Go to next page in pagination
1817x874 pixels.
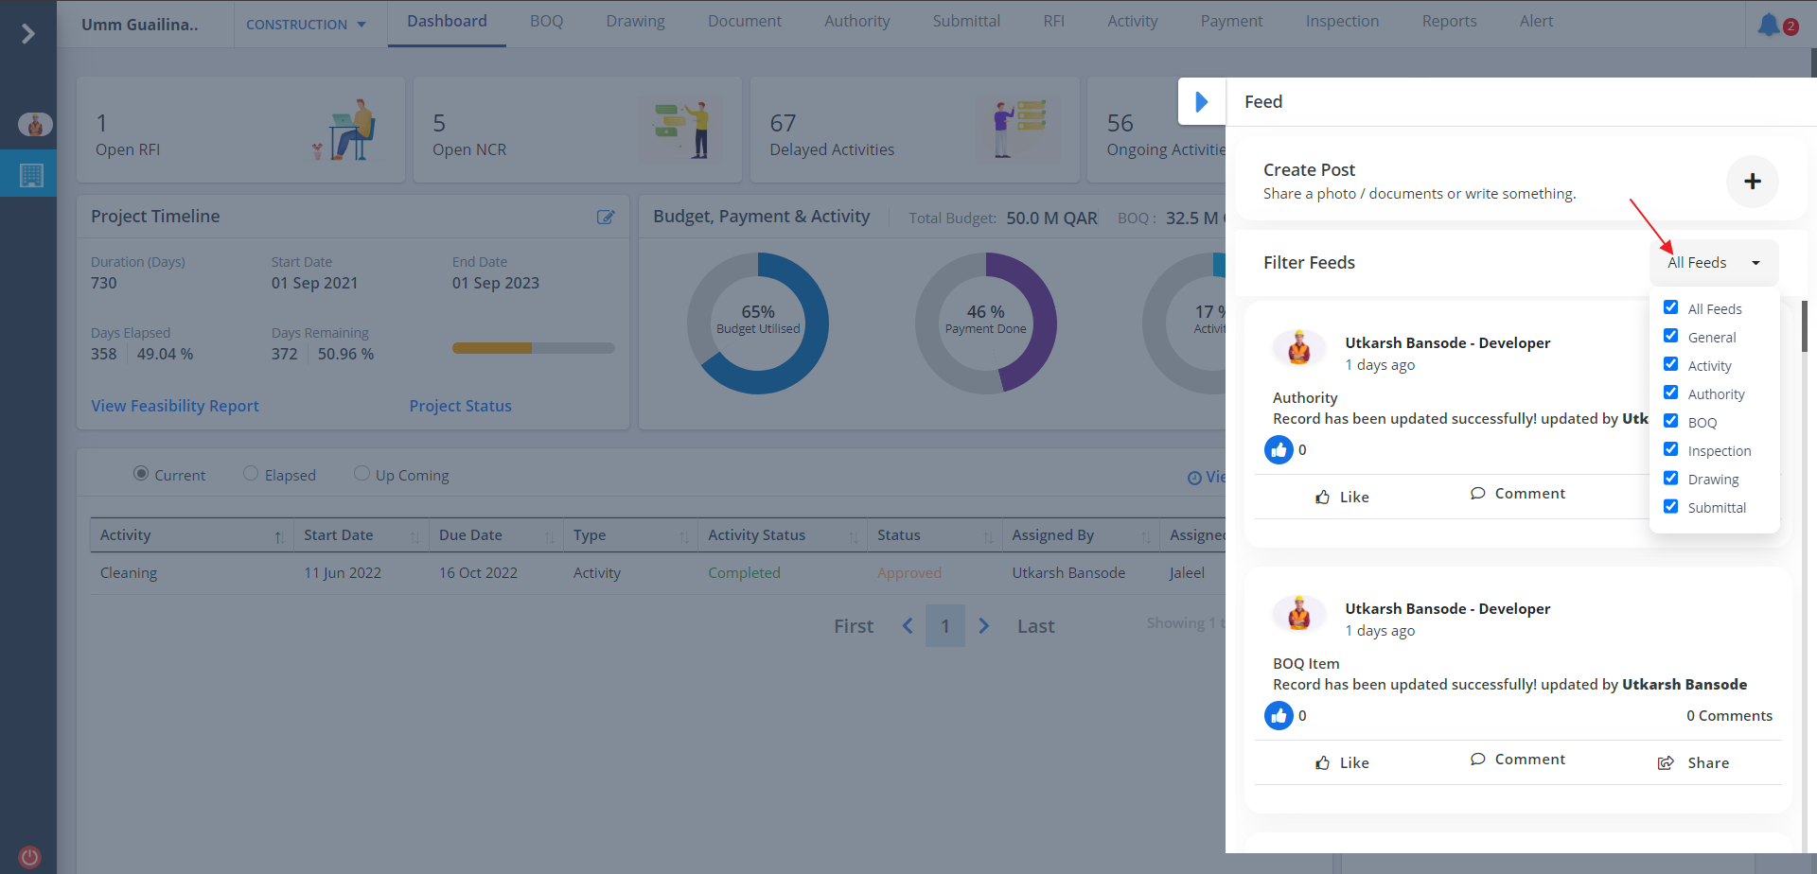(984, 626)
